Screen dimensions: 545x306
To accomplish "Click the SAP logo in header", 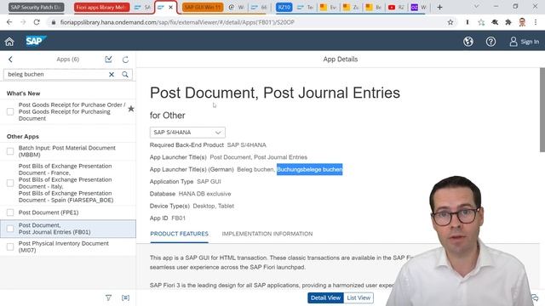I will (x=36, y=41).
